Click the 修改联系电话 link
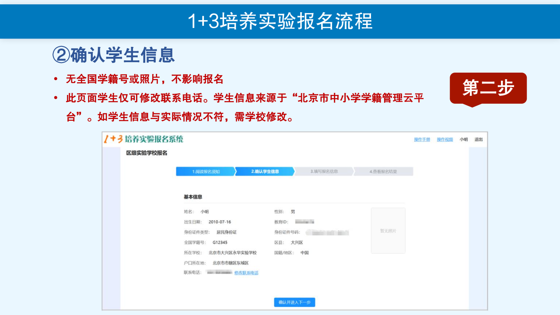This screenshot has height=315, width=560. [246, 273]
